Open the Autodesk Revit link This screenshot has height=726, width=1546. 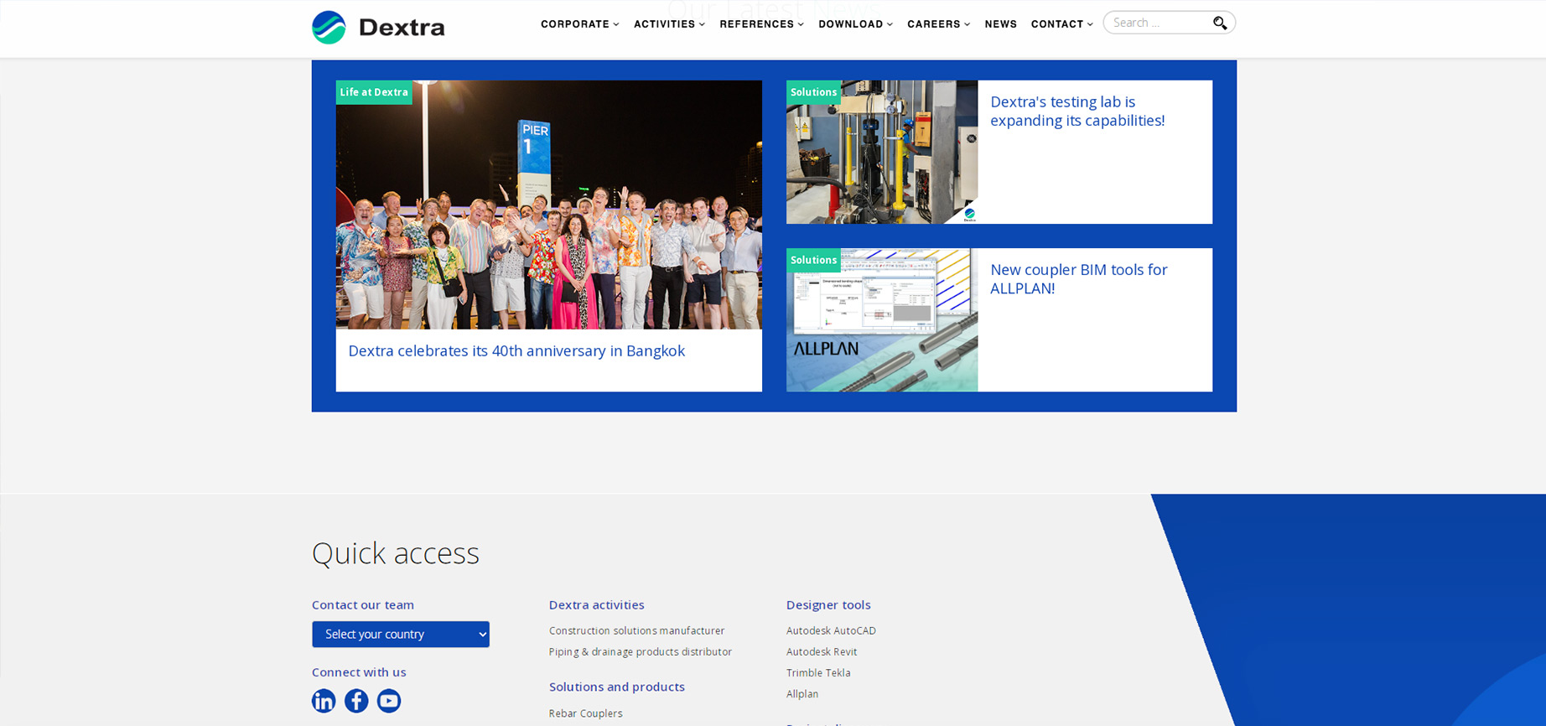822,651
